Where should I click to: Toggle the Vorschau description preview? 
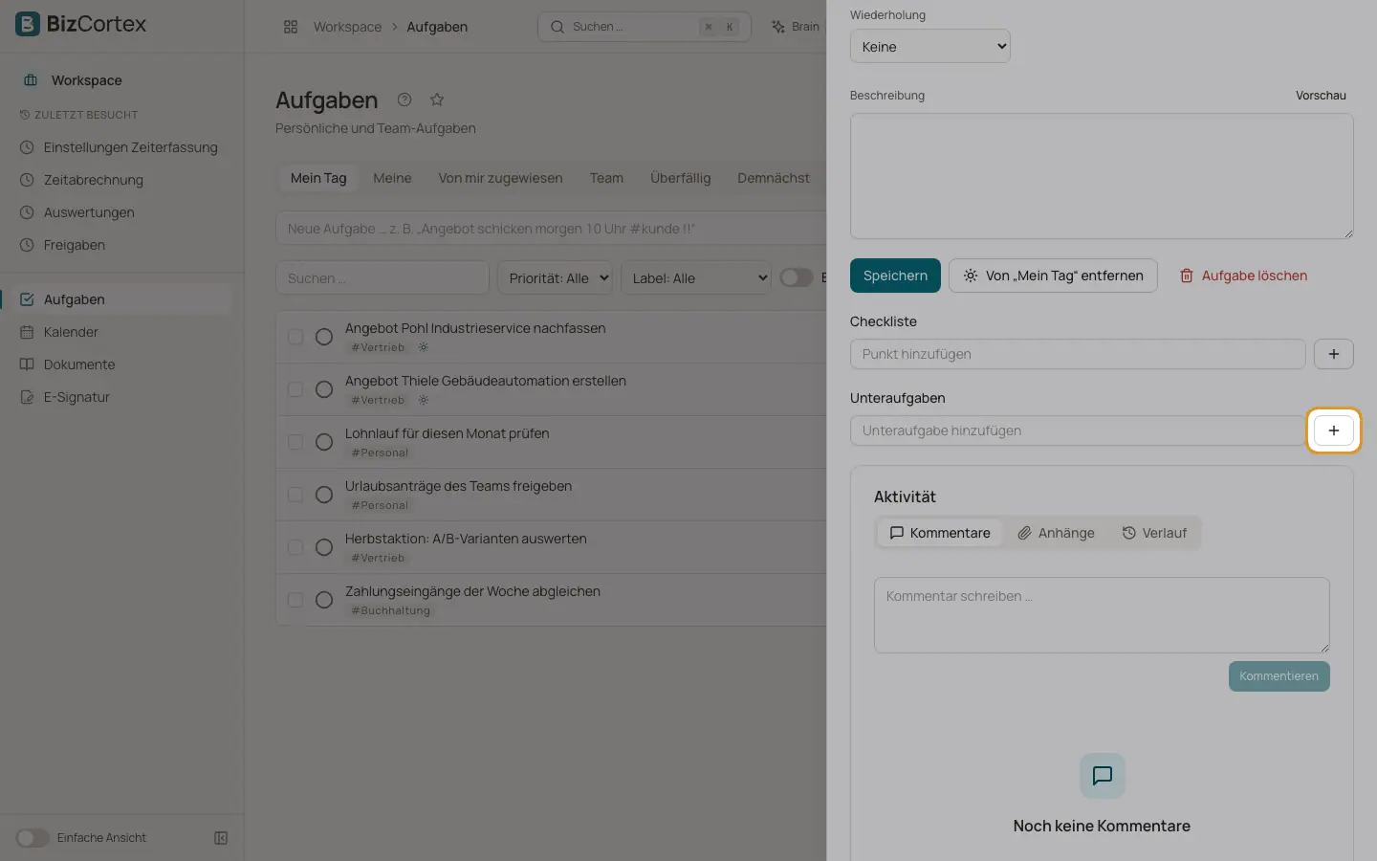1321,96
